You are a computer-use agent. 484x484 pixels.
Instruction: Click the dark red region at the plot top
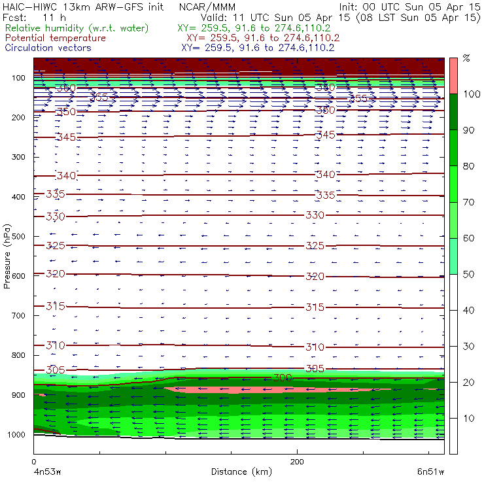(239, 65)
